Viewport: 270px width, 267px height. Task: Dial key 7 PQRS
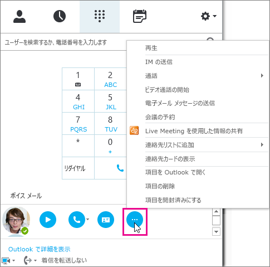[78, 124]
